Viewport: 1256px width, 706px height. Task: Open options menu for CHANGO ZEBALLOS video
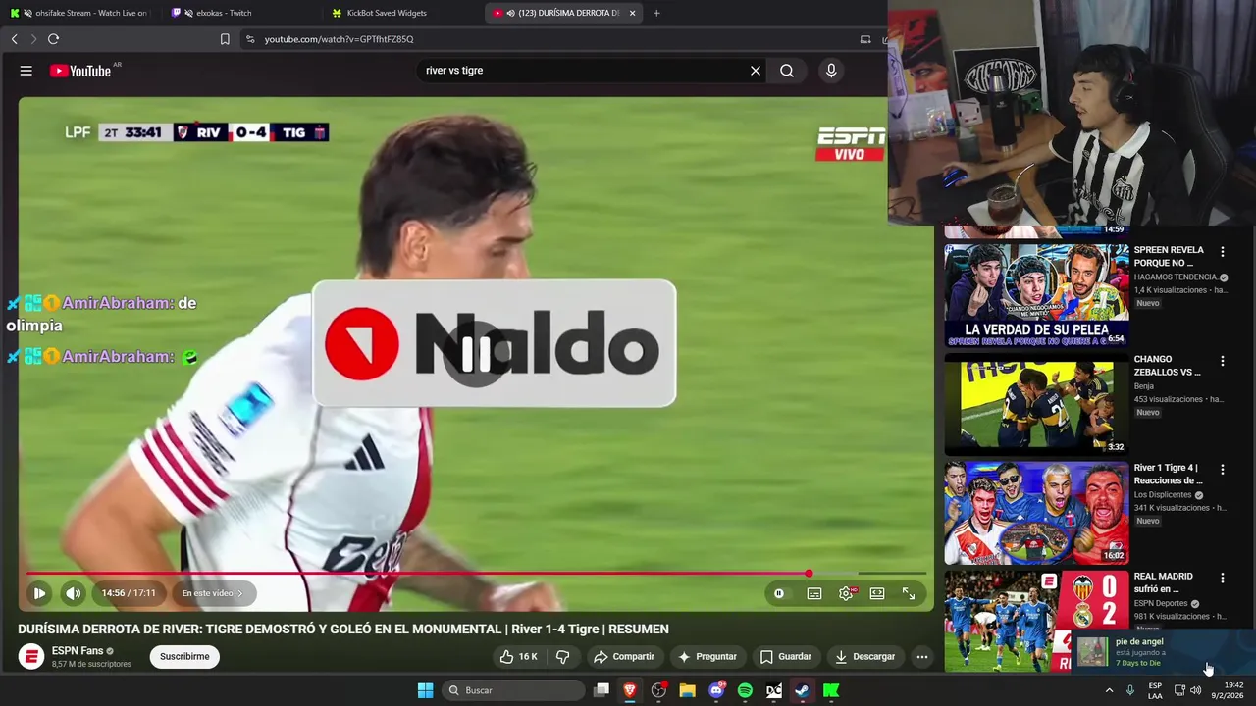1223,361
